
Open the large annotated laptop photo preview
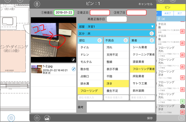54,40
